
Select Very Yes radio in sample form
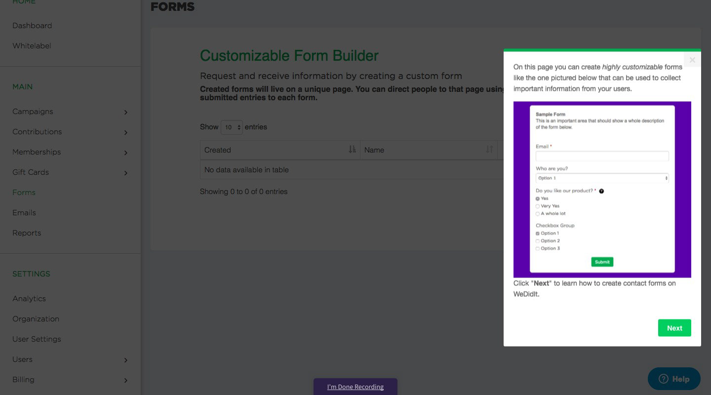click(x=538, y=206)
